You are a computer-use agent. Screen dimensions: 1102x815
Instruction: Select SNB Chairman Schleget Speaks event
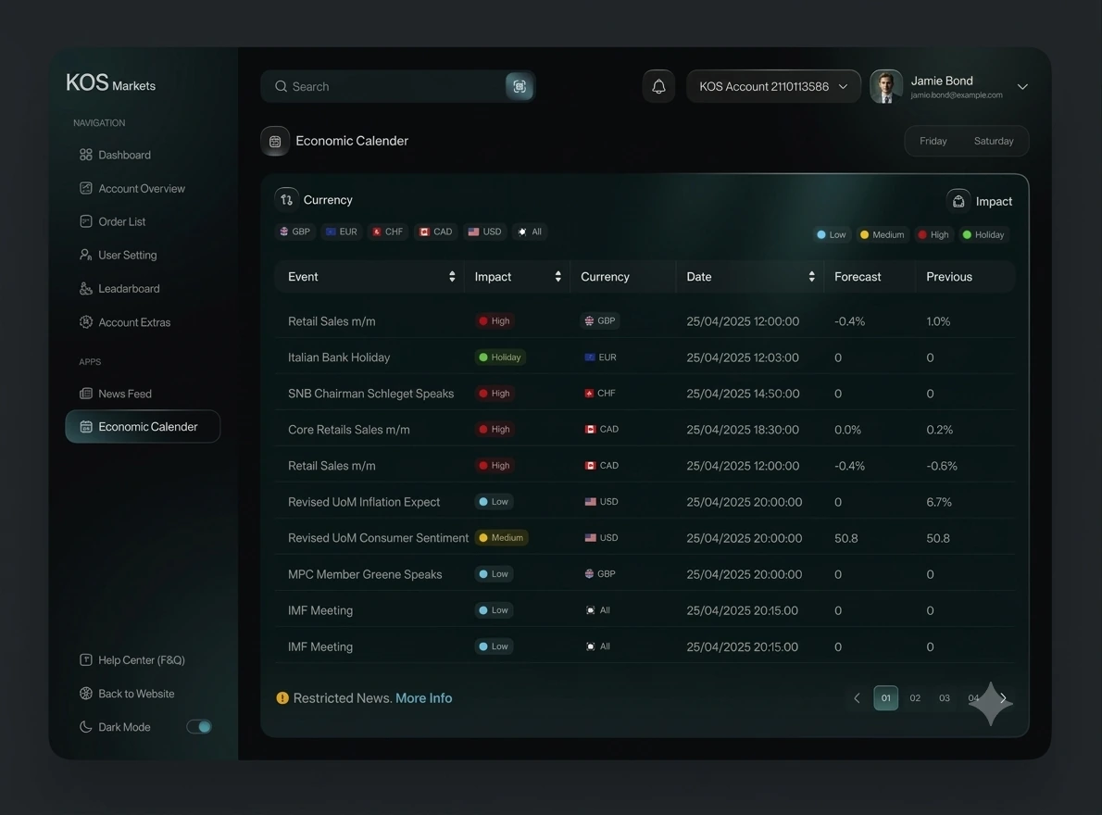pyautogui.click(x=645, y=394)
